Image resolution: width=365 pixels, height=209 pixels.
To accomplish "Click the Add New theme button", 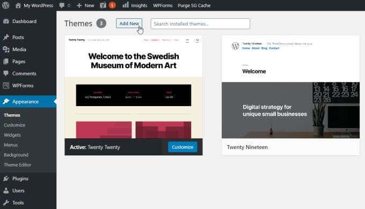I will pos(129,23).
